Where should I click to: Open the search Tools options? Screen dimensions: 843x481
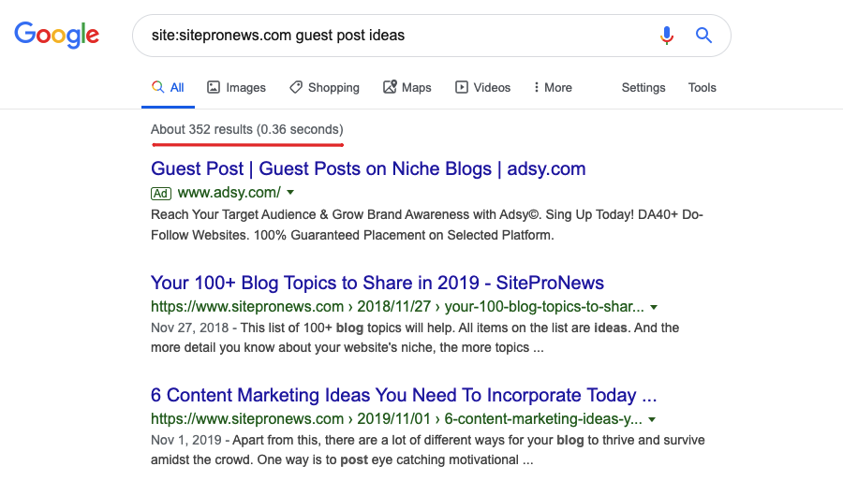702,87
